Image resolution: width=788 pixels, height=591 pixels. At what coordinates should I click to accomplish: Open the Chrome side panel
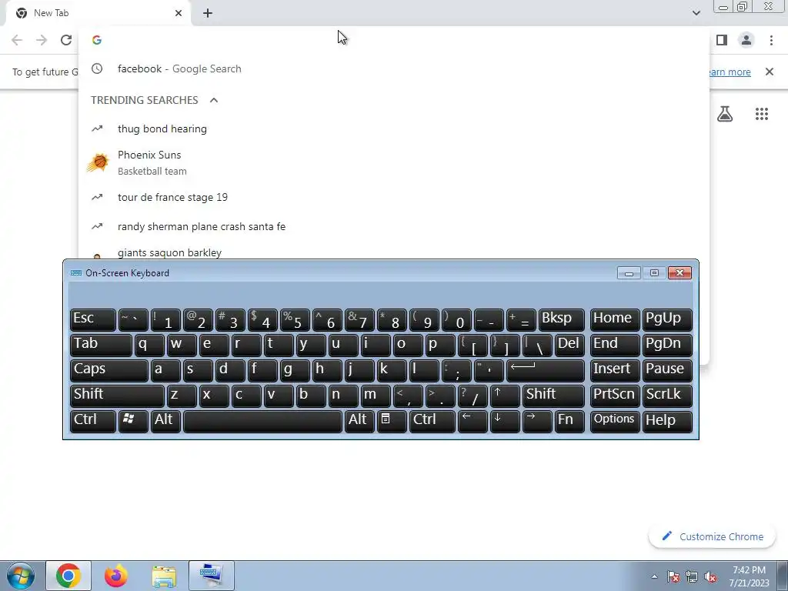tap(722, 40)
